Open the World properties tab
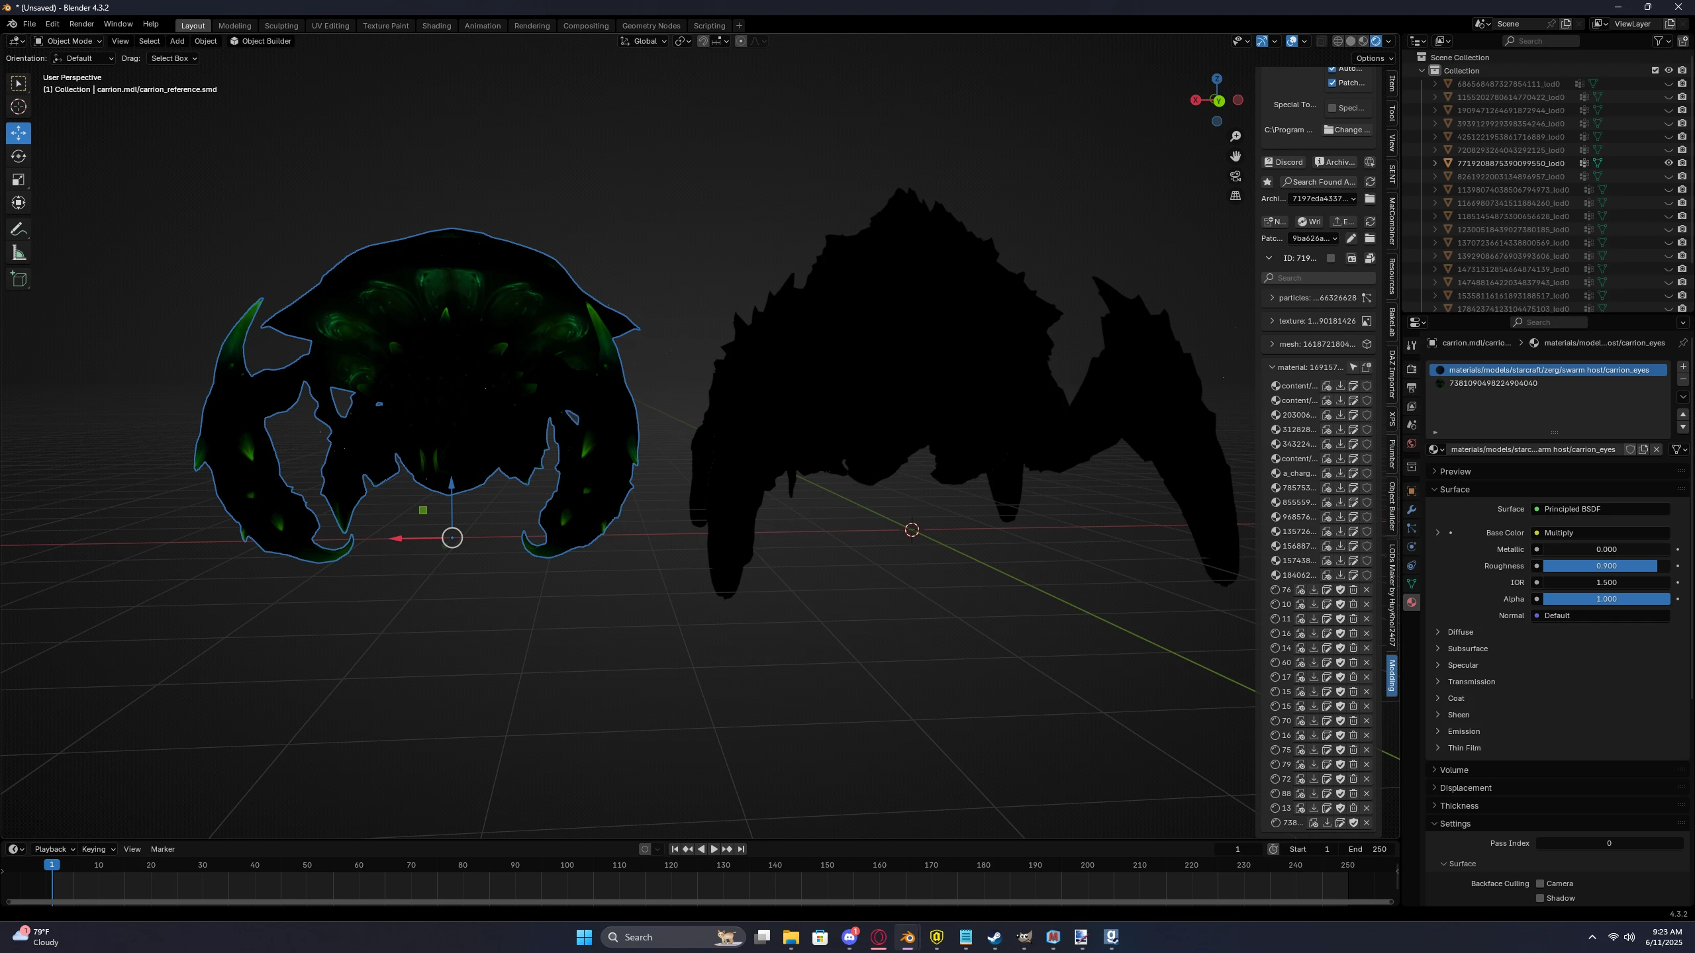1695x953 pixels. (x=1412, y=443)
